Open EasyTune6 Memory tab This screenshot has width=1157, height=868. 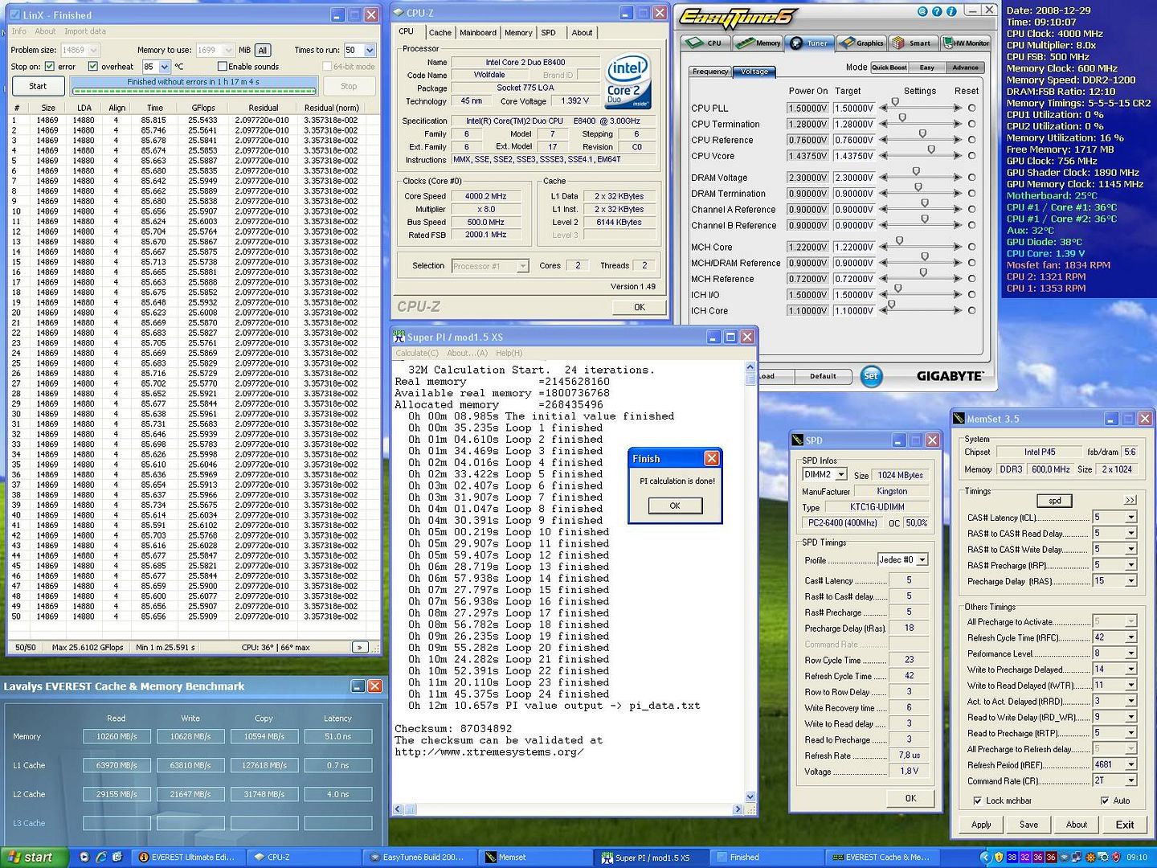(759, 43)
